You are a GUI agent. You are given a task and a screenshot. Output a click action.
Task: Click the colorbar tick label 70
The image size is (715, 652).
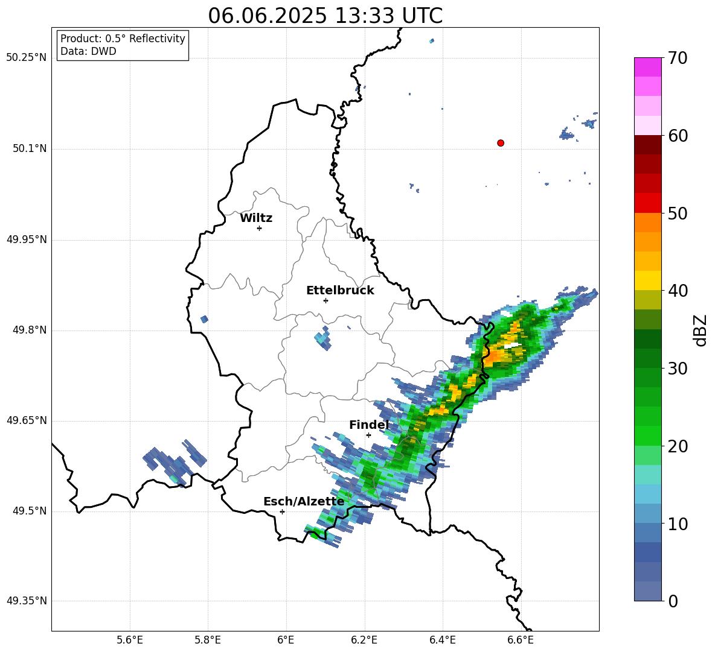click(x=678, y=58)
